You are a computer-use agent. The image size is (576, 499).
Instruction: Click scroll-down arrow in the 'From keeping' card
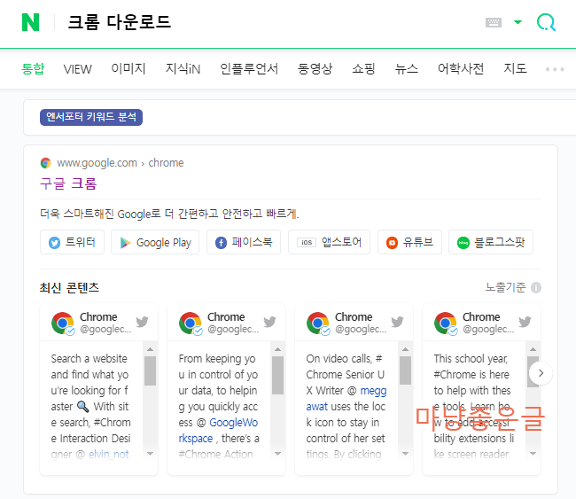click(x=277, y=454)
